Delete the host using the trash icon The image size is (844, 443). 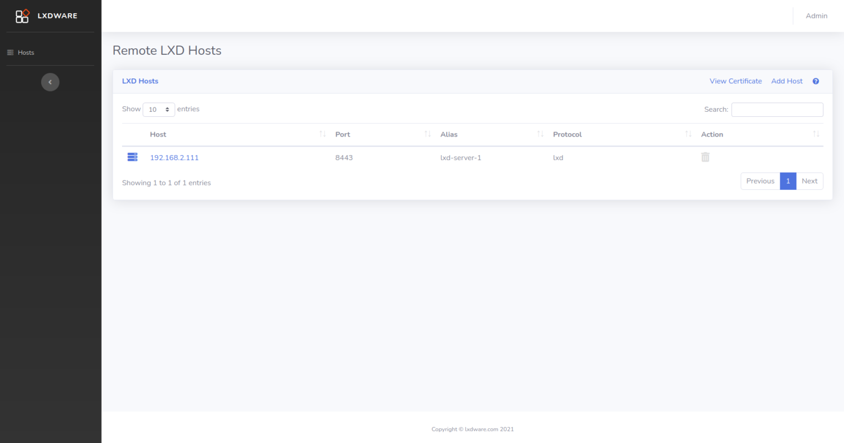pyautogui.click(x=705, y=157)
